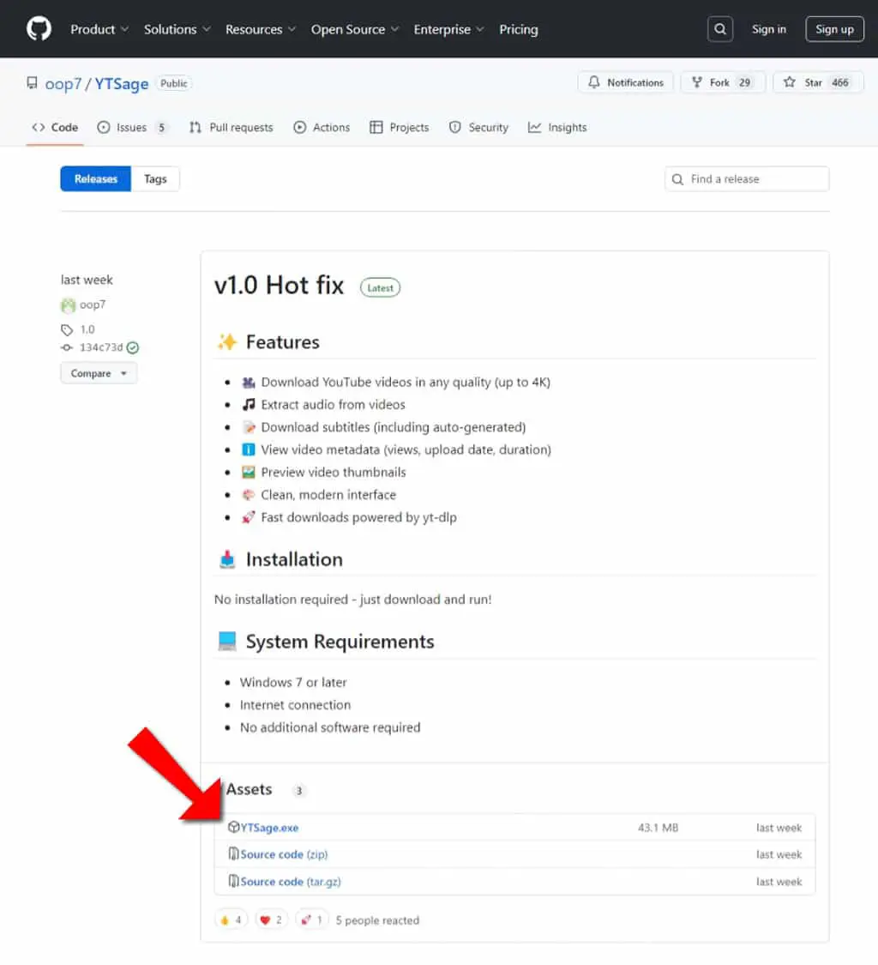Open the search magnifier icon
This screenshot has height=965, width=878.
[x=720, y=29]
